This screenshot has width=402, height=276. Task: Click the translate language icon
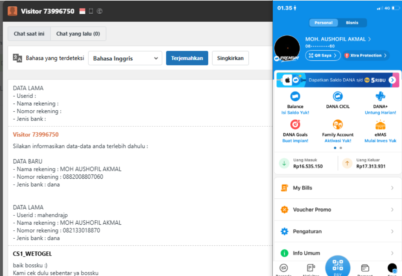pos(17,58)
